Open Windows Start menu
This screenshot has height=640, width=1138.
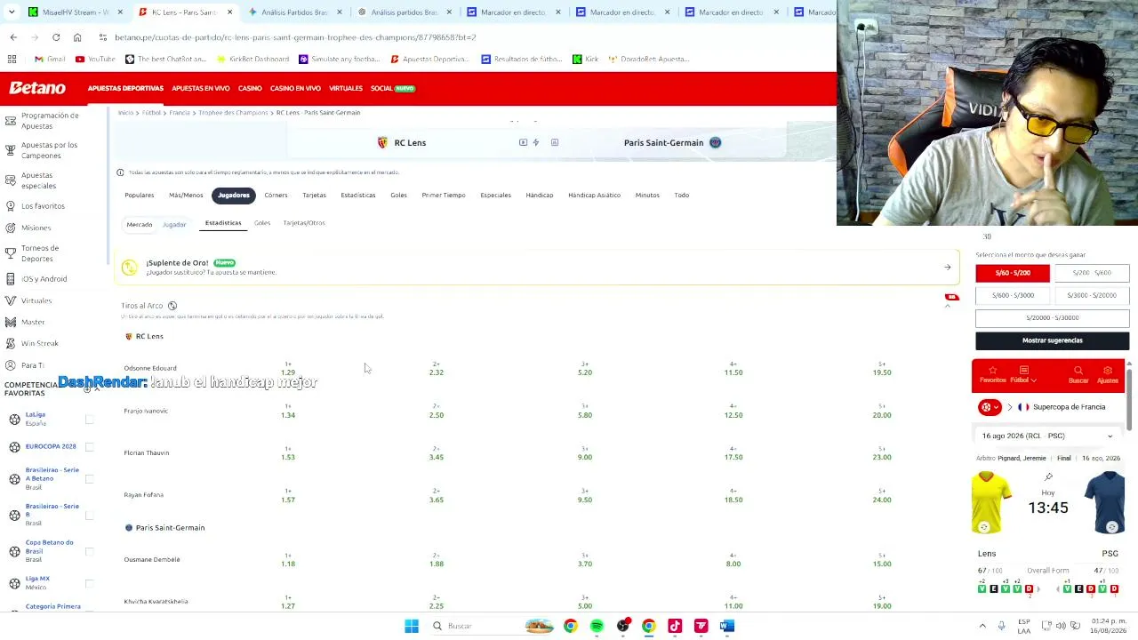(x=412, y=626)
